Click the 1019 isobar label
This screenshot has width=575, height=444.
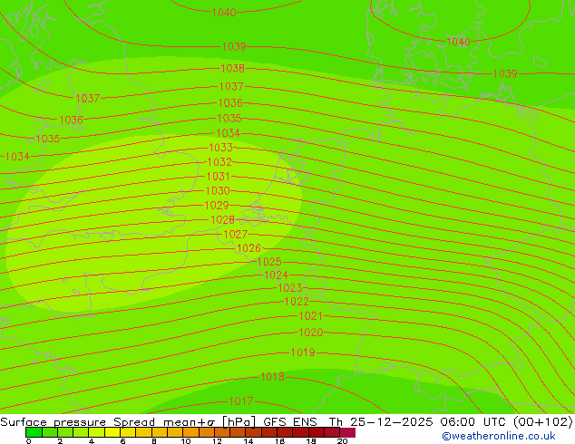303,352
